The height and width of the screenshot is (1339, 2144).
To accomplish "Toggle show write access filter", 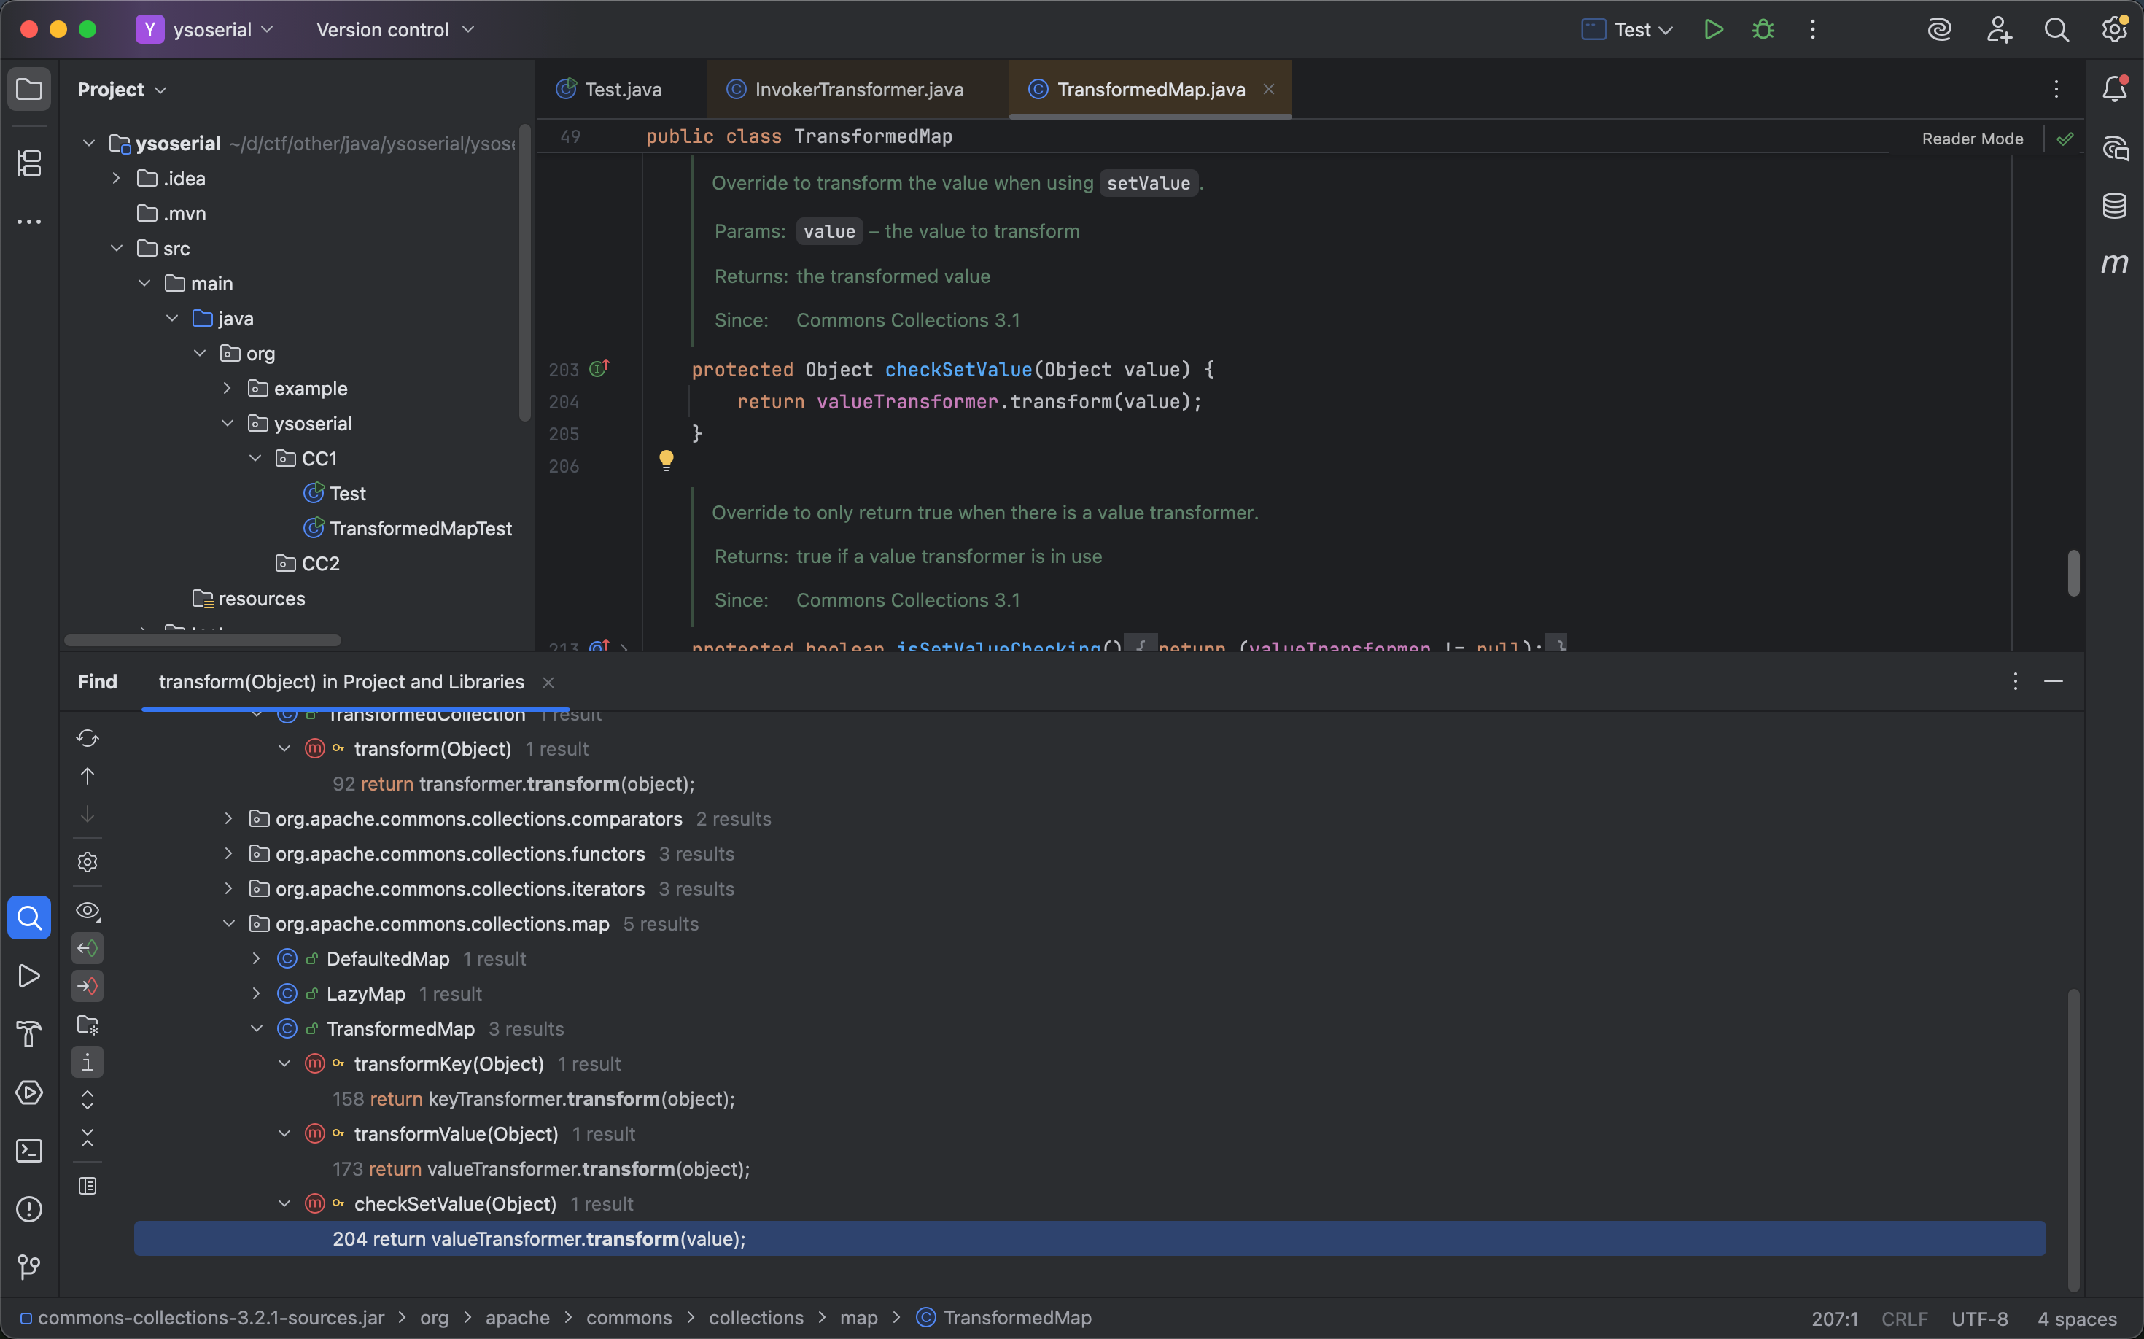I will click(87, 986).
